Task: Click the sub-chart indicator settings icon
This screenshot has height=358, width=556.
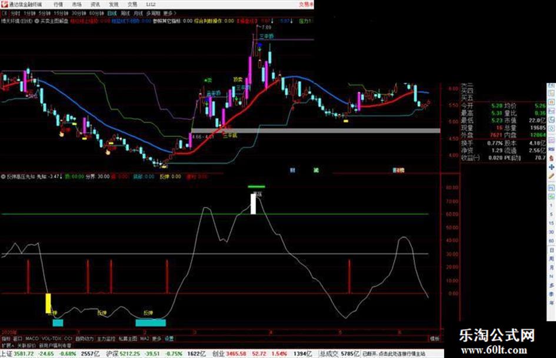Action: click(4, 176)
